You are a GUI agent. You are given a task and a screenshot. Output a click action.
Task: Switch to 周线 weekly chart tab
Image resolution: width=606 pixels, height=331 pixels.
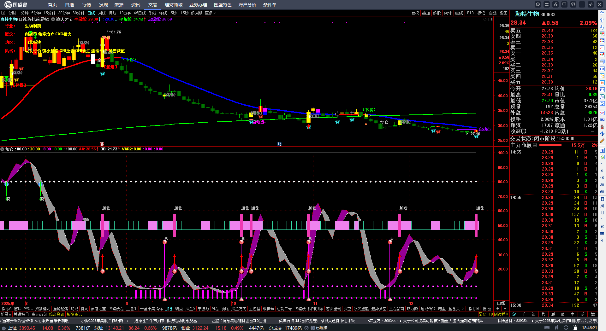pos(102,13)
